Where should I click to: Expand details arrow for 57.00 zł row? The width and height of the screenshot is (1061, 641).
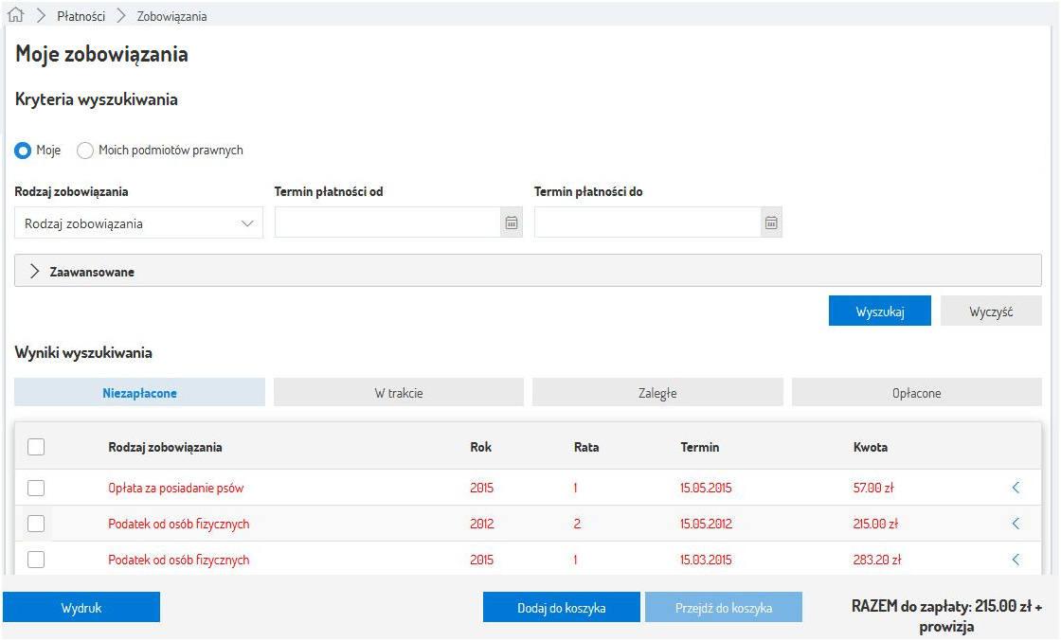1016,488
